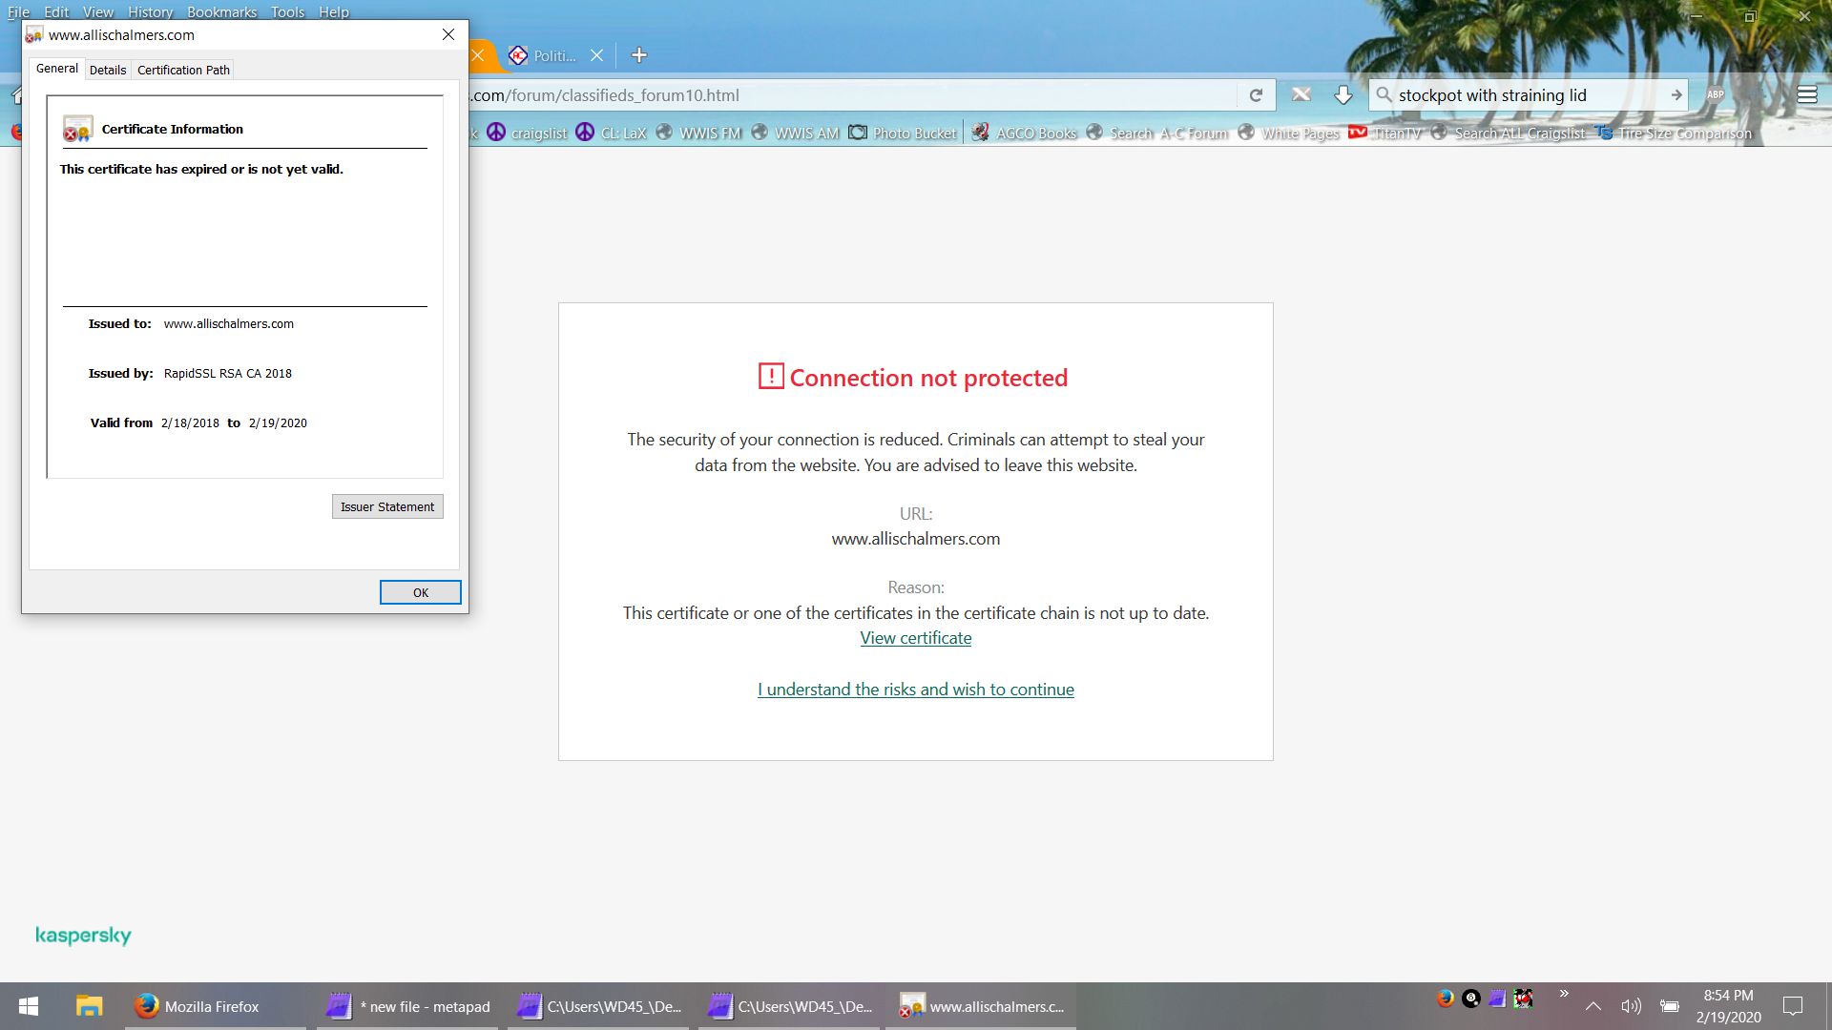Click the search magnifier icon

coord(1384,95)
